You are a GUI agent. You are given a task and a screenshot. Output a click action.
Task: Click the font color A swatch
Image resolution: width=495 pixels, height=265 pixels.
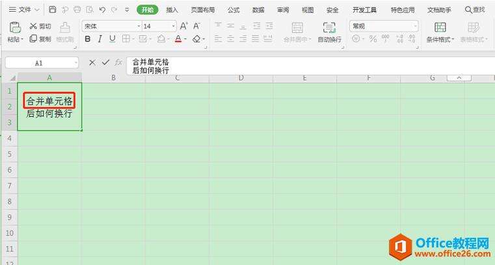(x=178, y=39)
